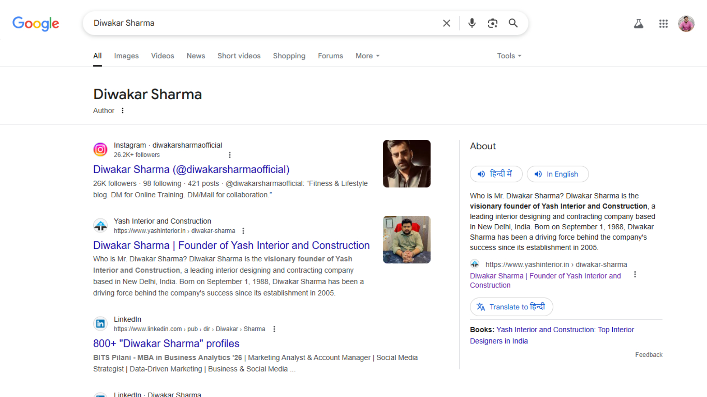707x397 pixels.
Task: Open the Yash Interior result thumbnail image
Action: pyautogui.click(x=407, y=239)
